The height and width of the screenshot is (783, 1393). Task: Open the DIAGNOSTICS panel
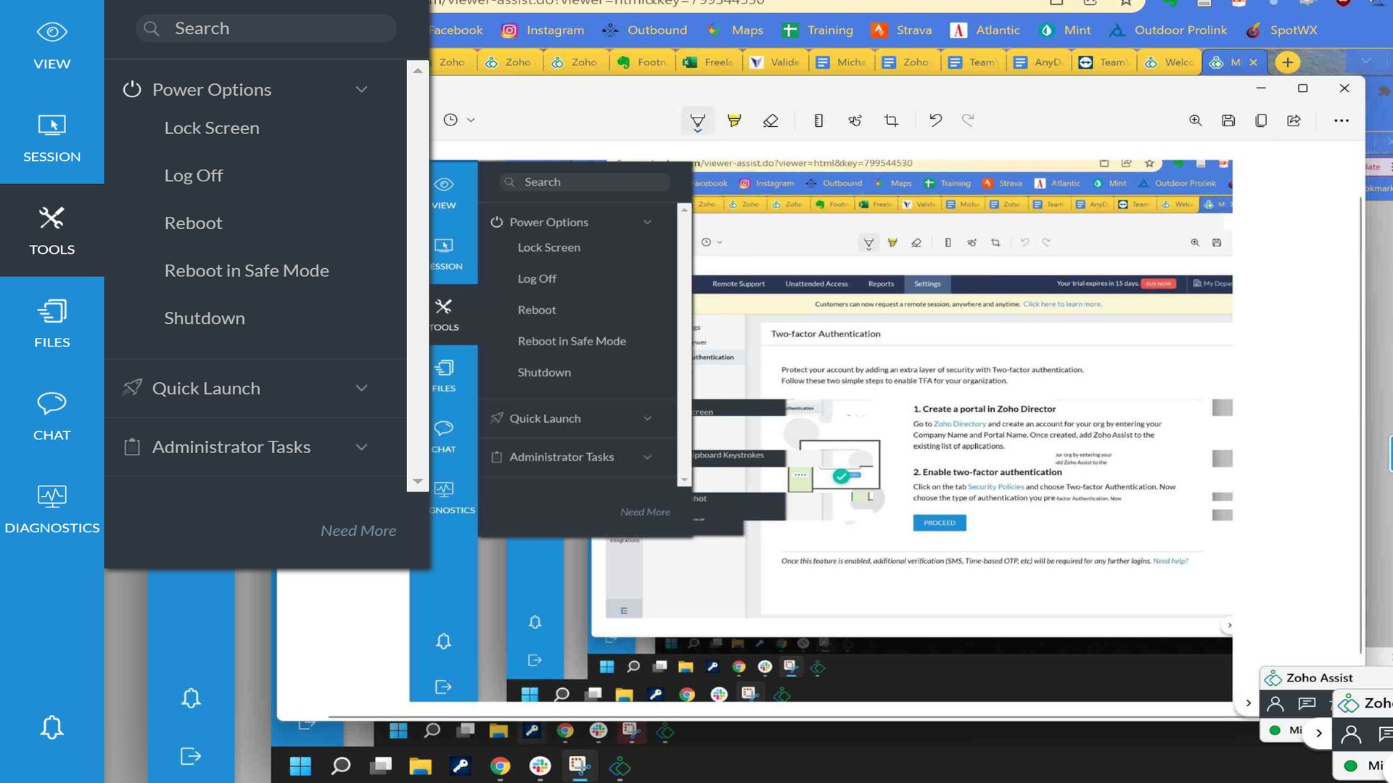point(52,509)
